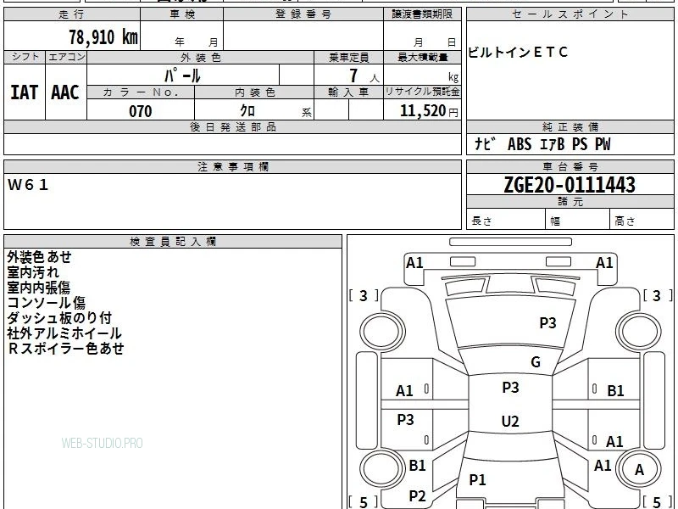Viewport: 678px width, 509px height.
Task: Click the 外装色 header
Action: coord(200,57)
